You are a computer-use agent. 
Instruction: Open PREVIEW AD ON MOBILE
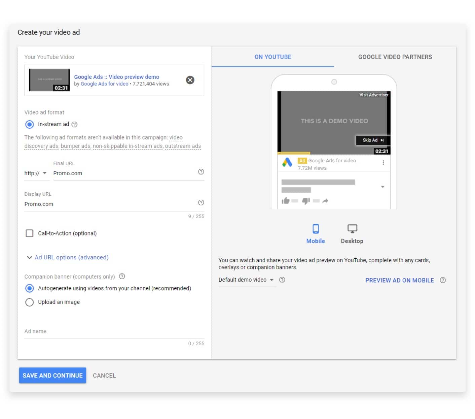[x=399, y=280]
